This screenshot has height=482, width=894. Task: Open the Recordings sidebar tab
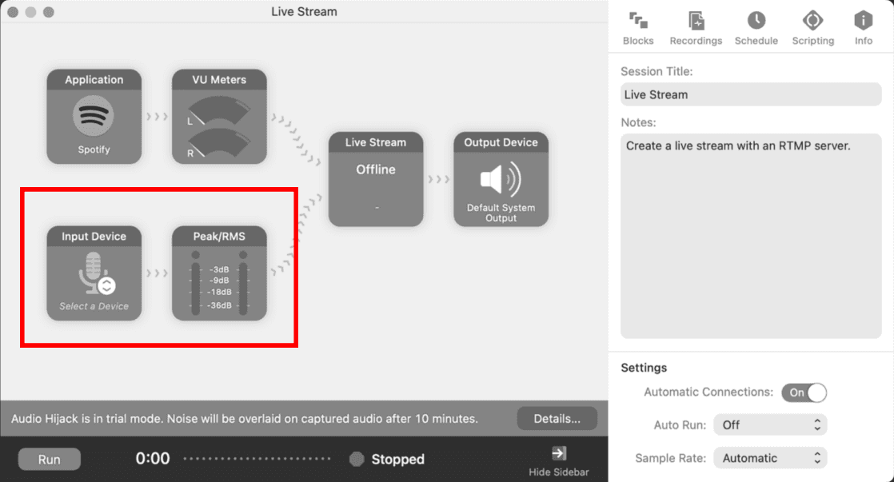tap(696, 29)
